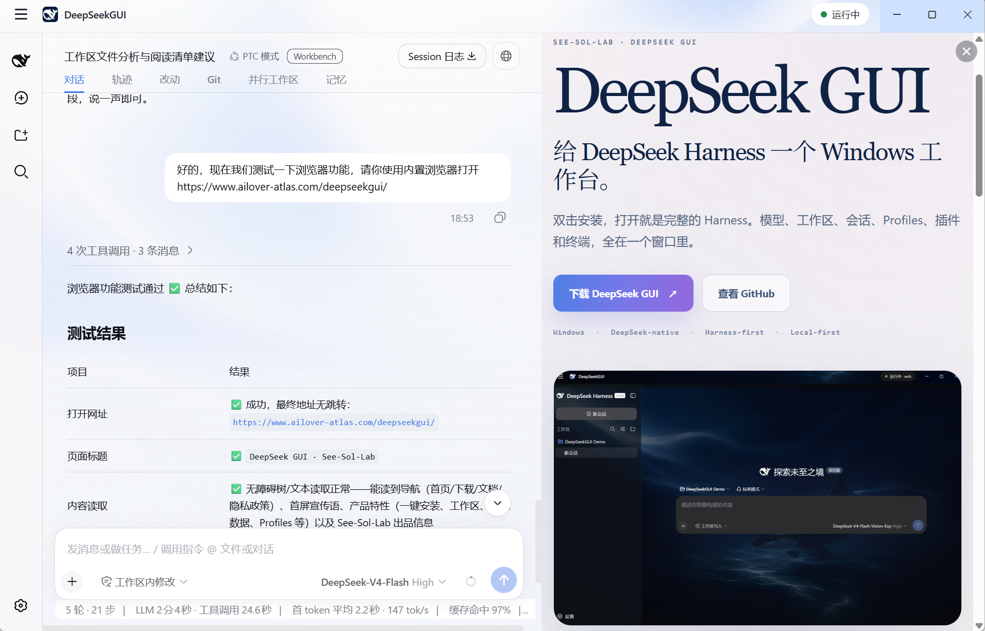985x631 pixels.
Task: Add attachment with plus button in input box
Action: (72, 582)
